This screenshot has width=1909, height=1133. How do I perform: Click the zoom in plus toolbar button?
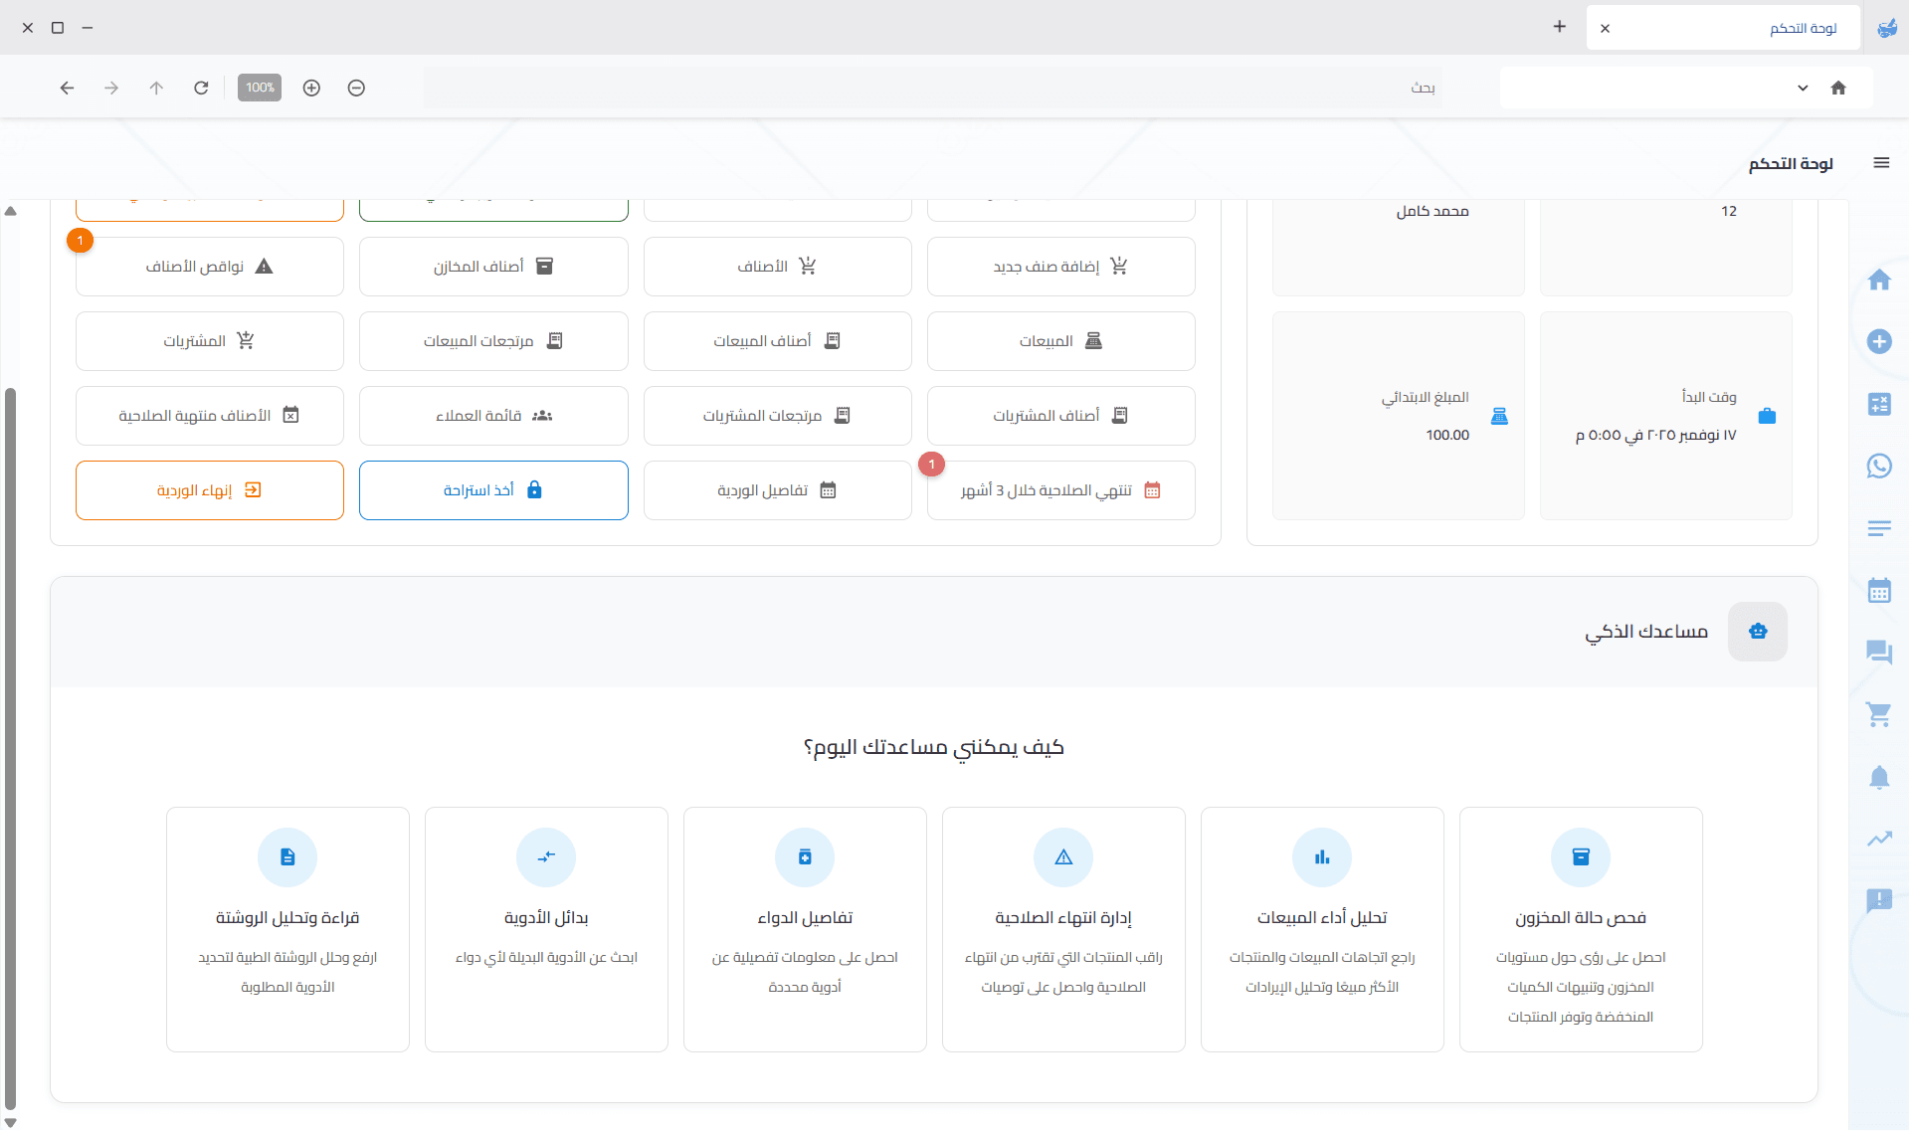pyautogui.click(x=311, y=88)
